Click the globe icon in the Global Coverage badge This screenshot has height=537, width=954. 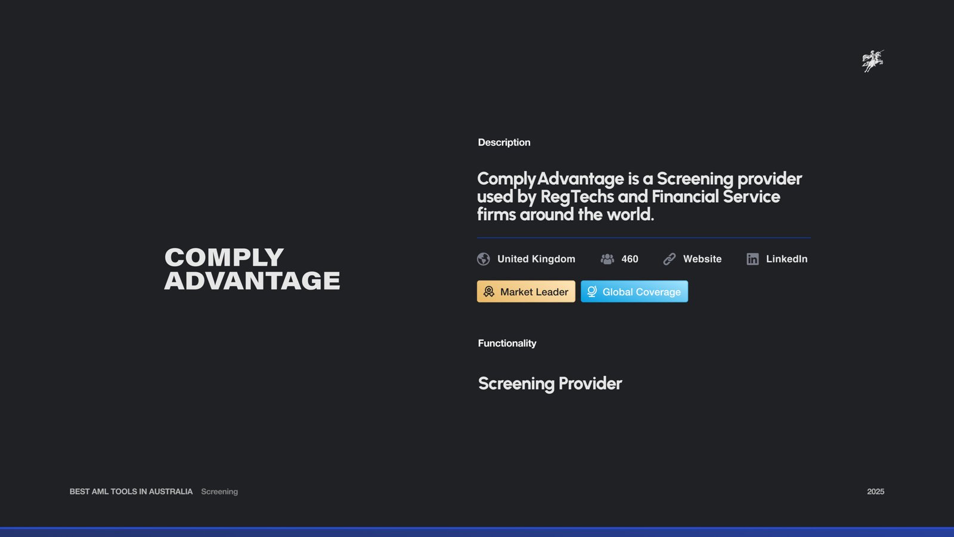coord(591,291)
